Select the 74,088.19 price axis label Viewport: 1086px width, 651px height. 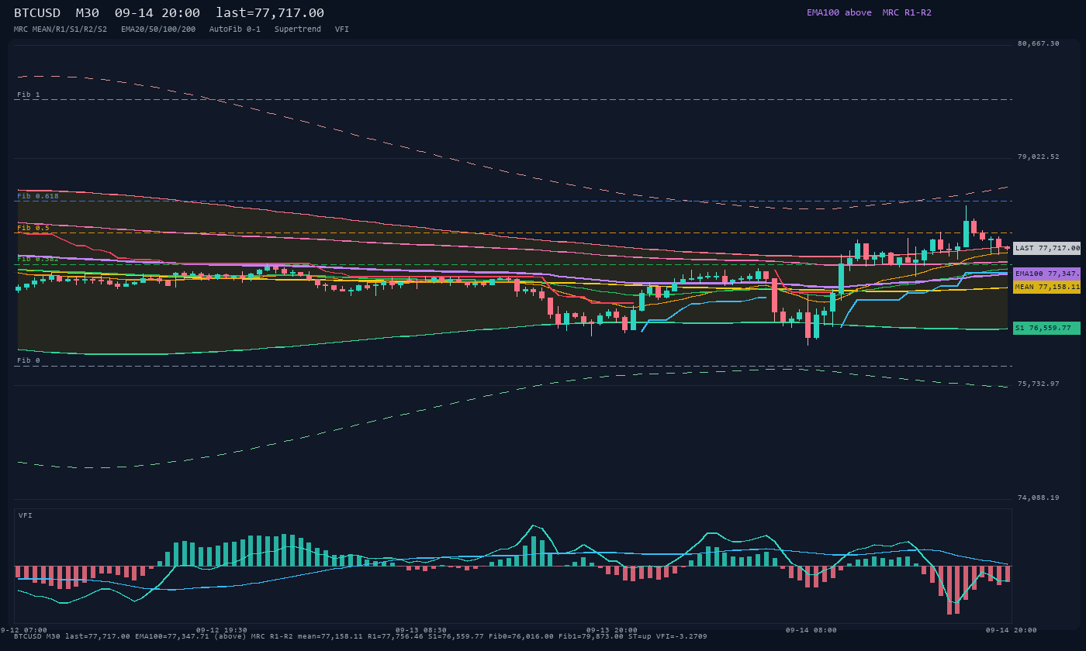tap(1038, 498)
